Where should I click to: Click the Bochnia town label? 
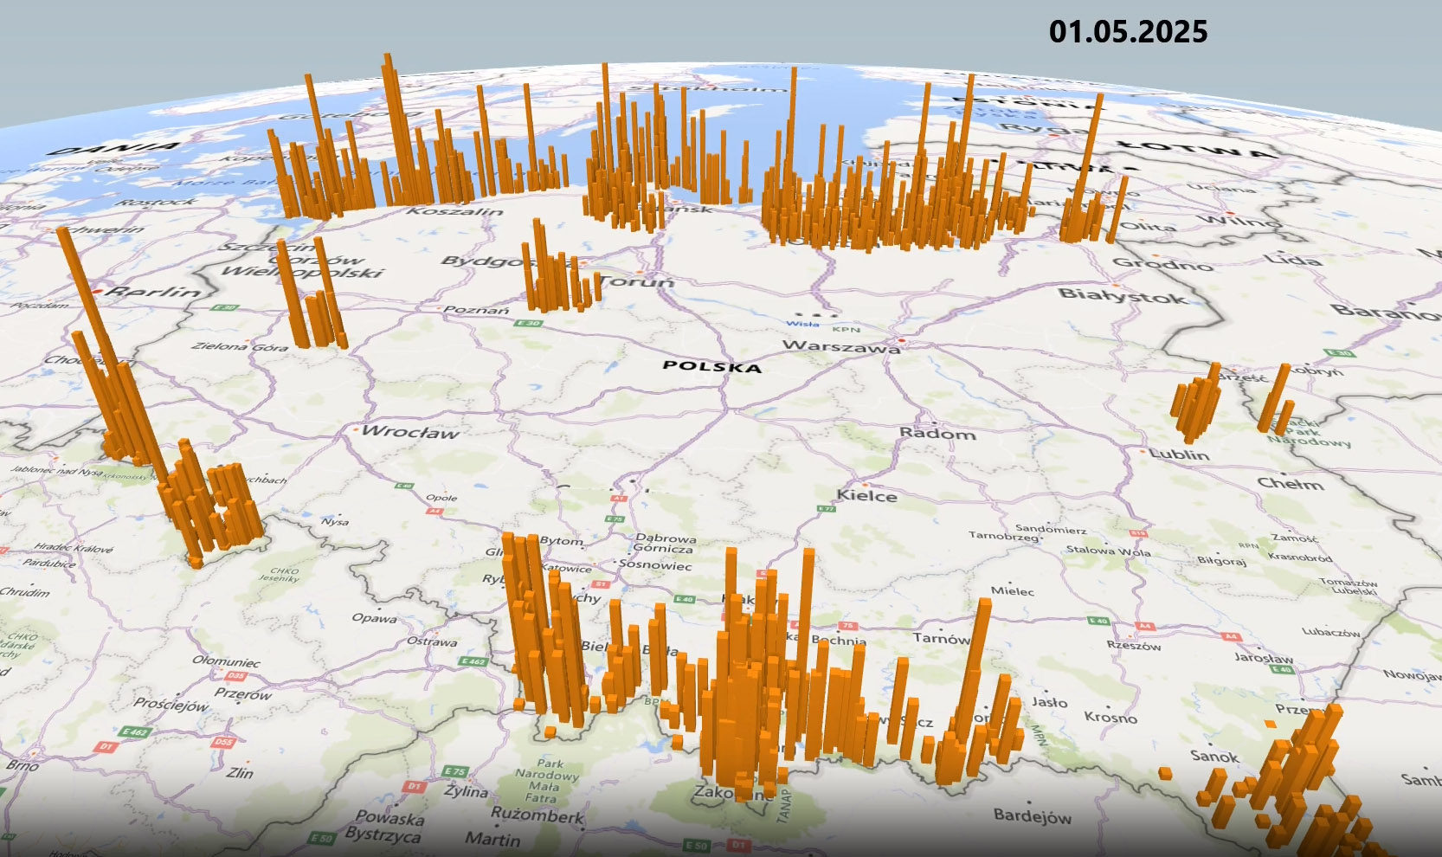(x=839, y=641)
